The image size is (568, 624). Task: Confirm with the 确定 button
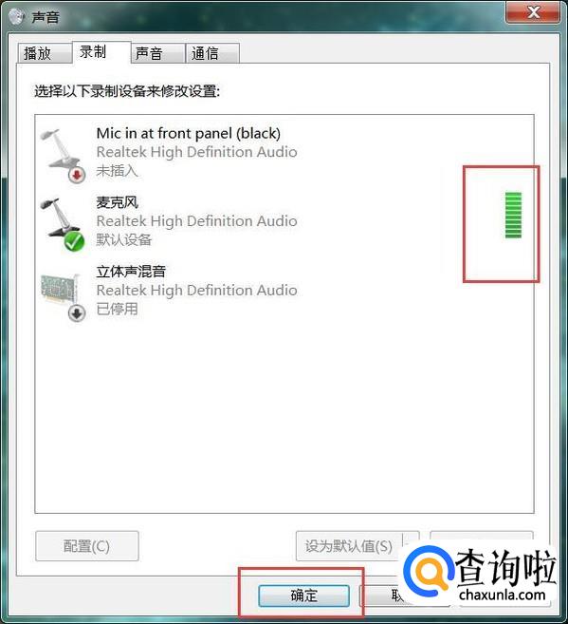[x=303, y=596]
